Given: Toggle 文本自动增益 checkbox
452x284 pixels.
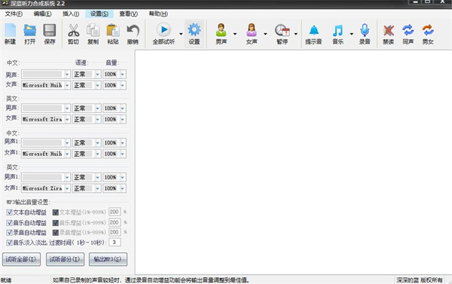Looking at the screenshot, I should point(9,212).
